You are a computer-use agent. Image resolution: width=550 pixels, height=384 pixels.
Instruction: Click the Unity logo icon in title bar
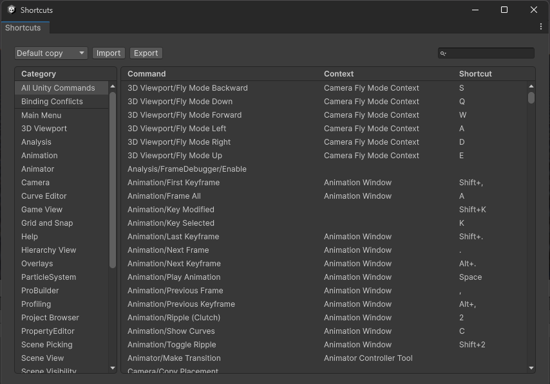[11, 10]
